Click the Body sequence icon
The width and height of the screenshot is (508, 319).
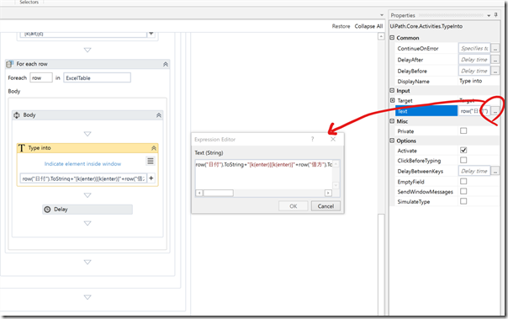[x=17, y=115]
